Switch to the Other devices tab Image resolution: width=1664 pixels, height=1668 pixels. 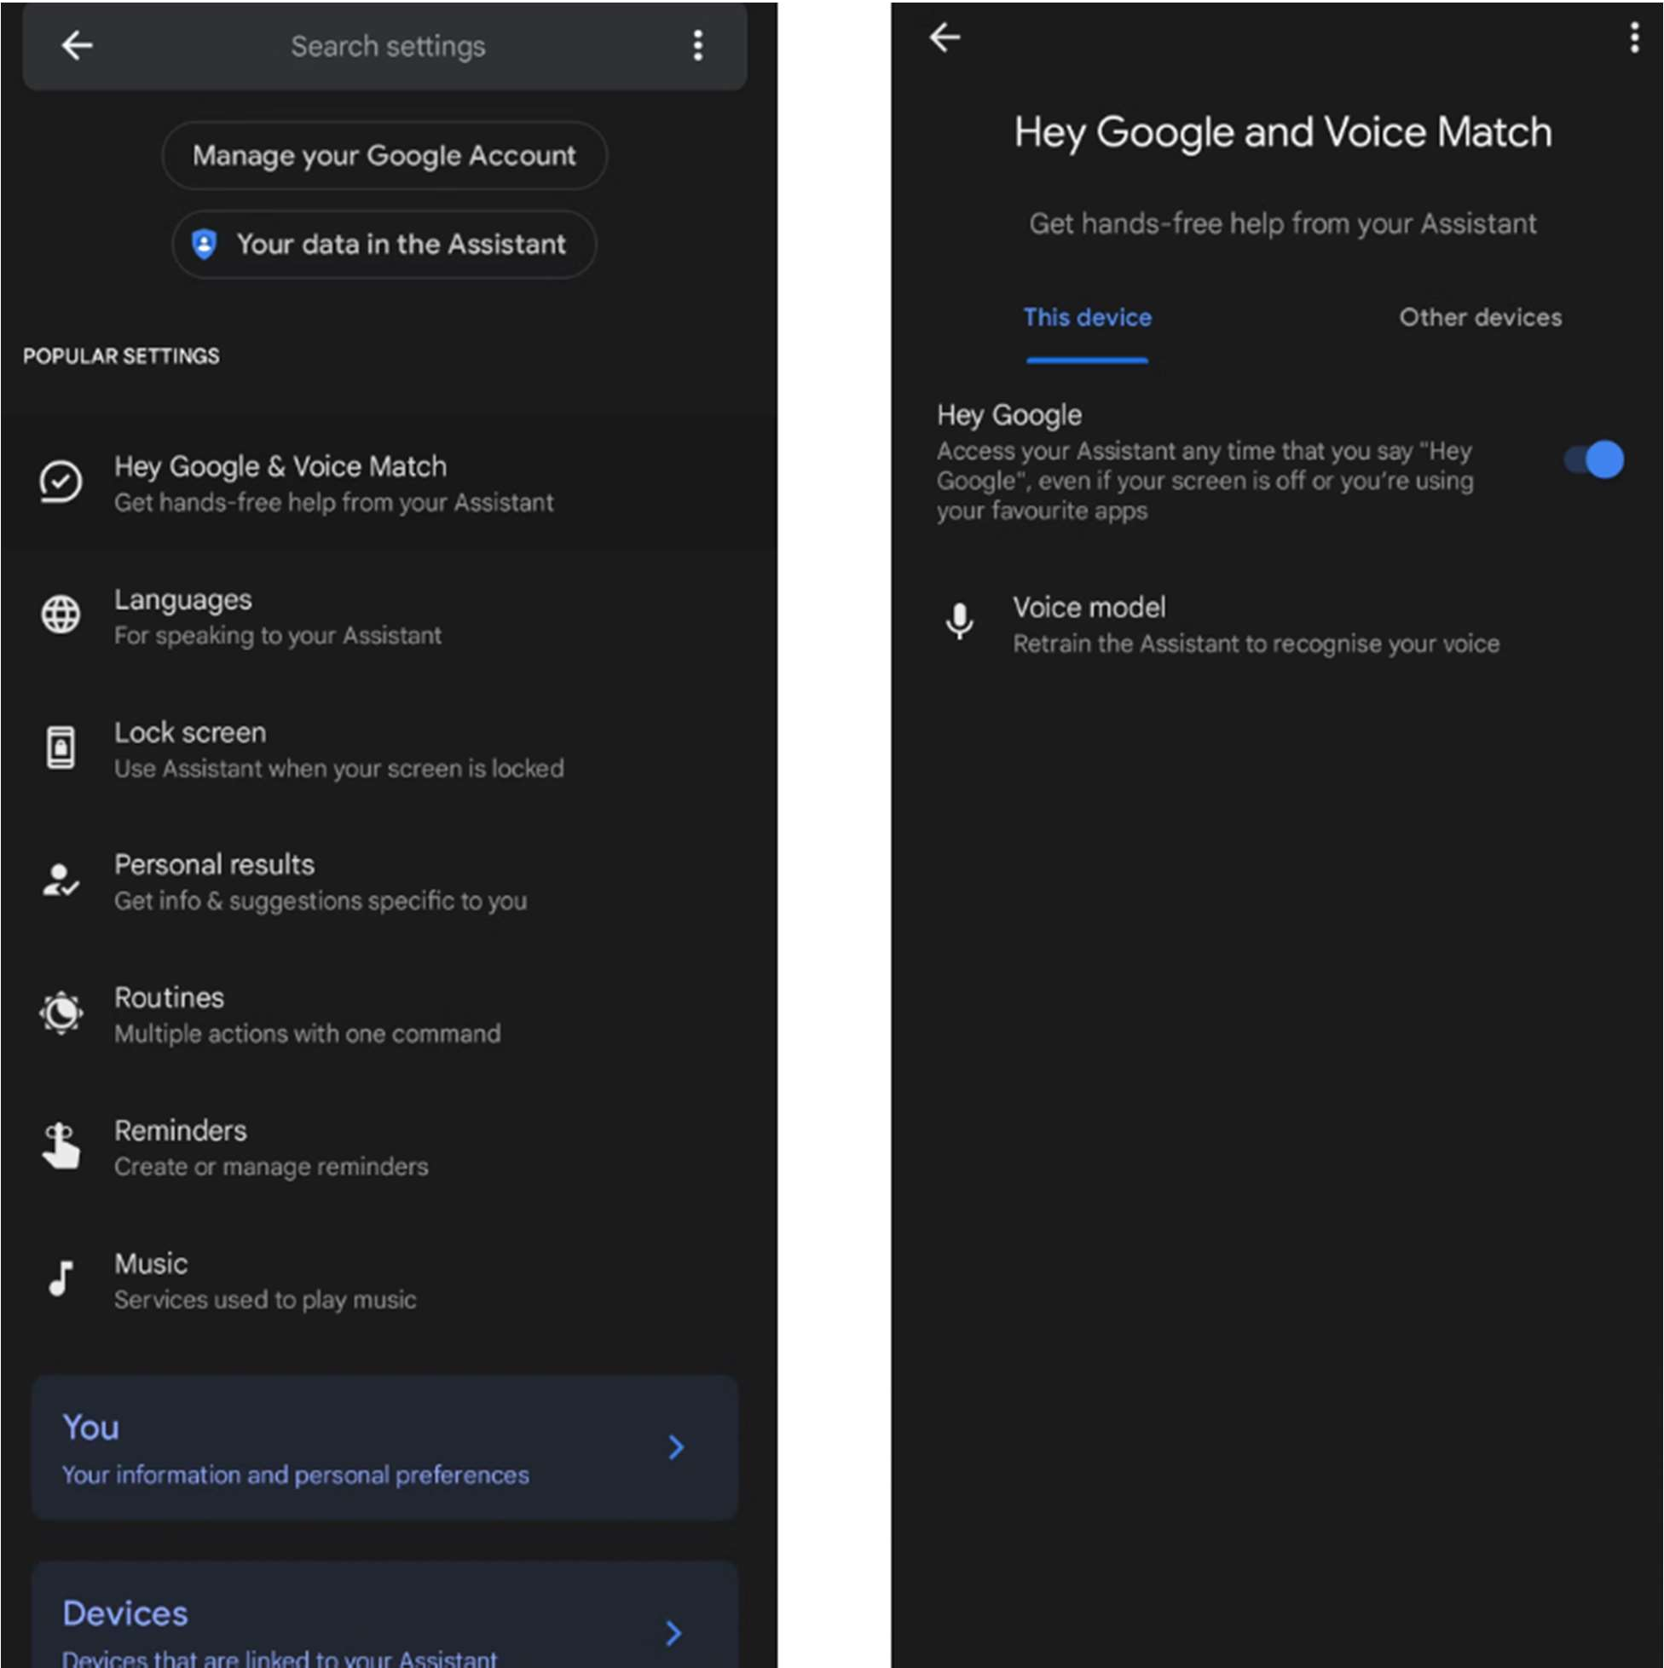point(1480,318)
